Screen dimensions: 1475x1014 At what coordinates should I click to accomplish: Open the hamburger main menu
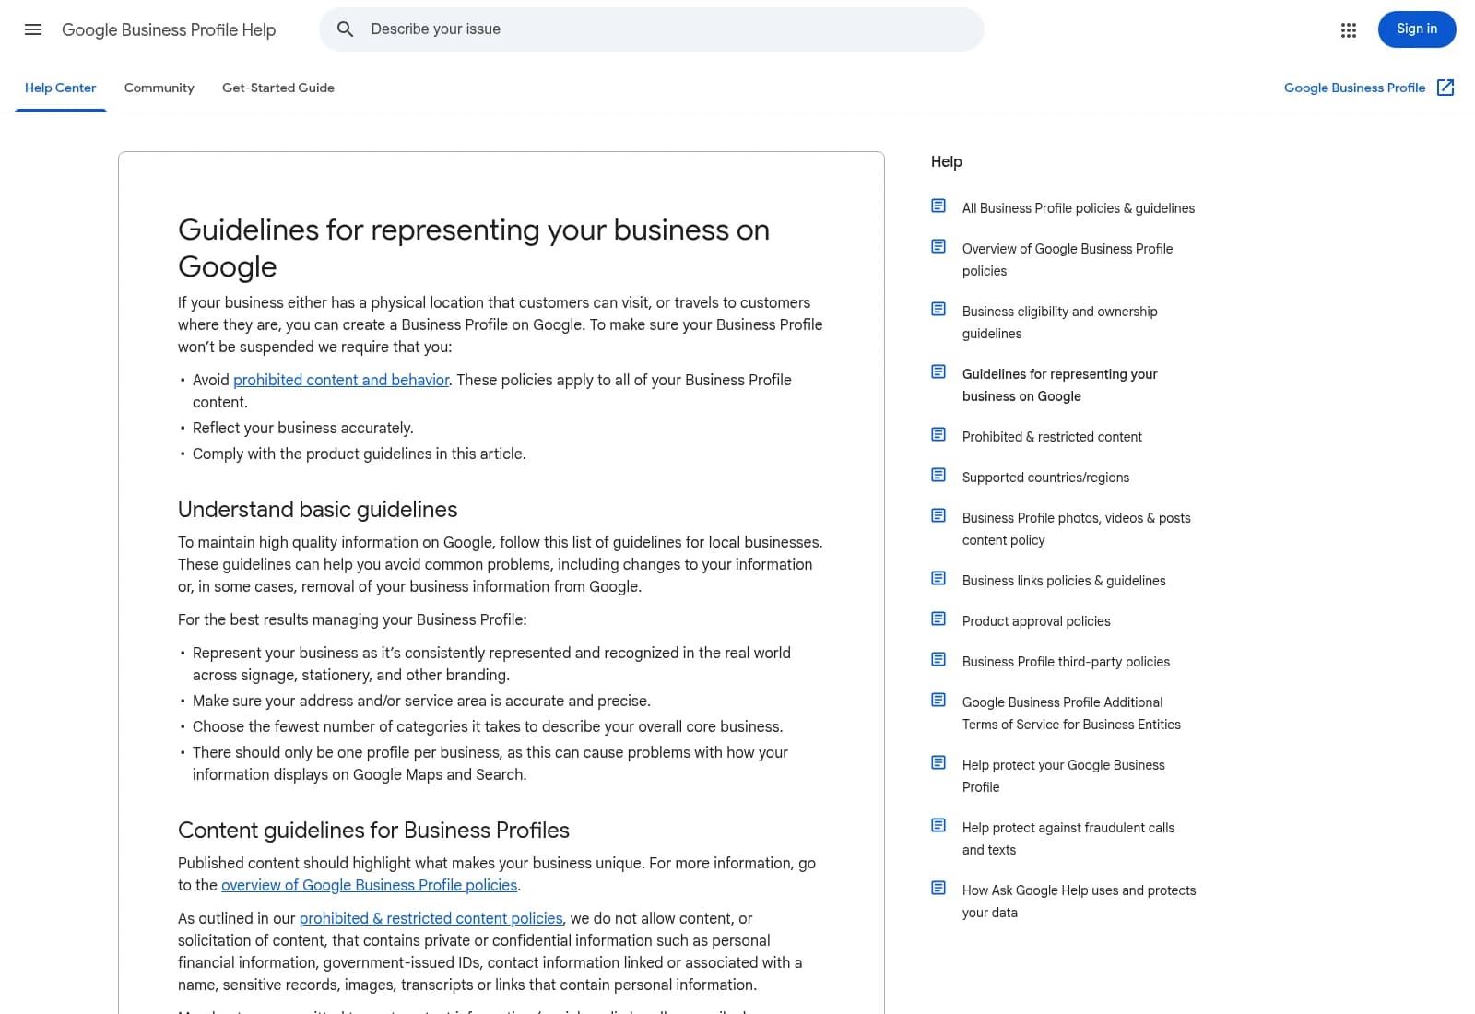coord(33,29)
